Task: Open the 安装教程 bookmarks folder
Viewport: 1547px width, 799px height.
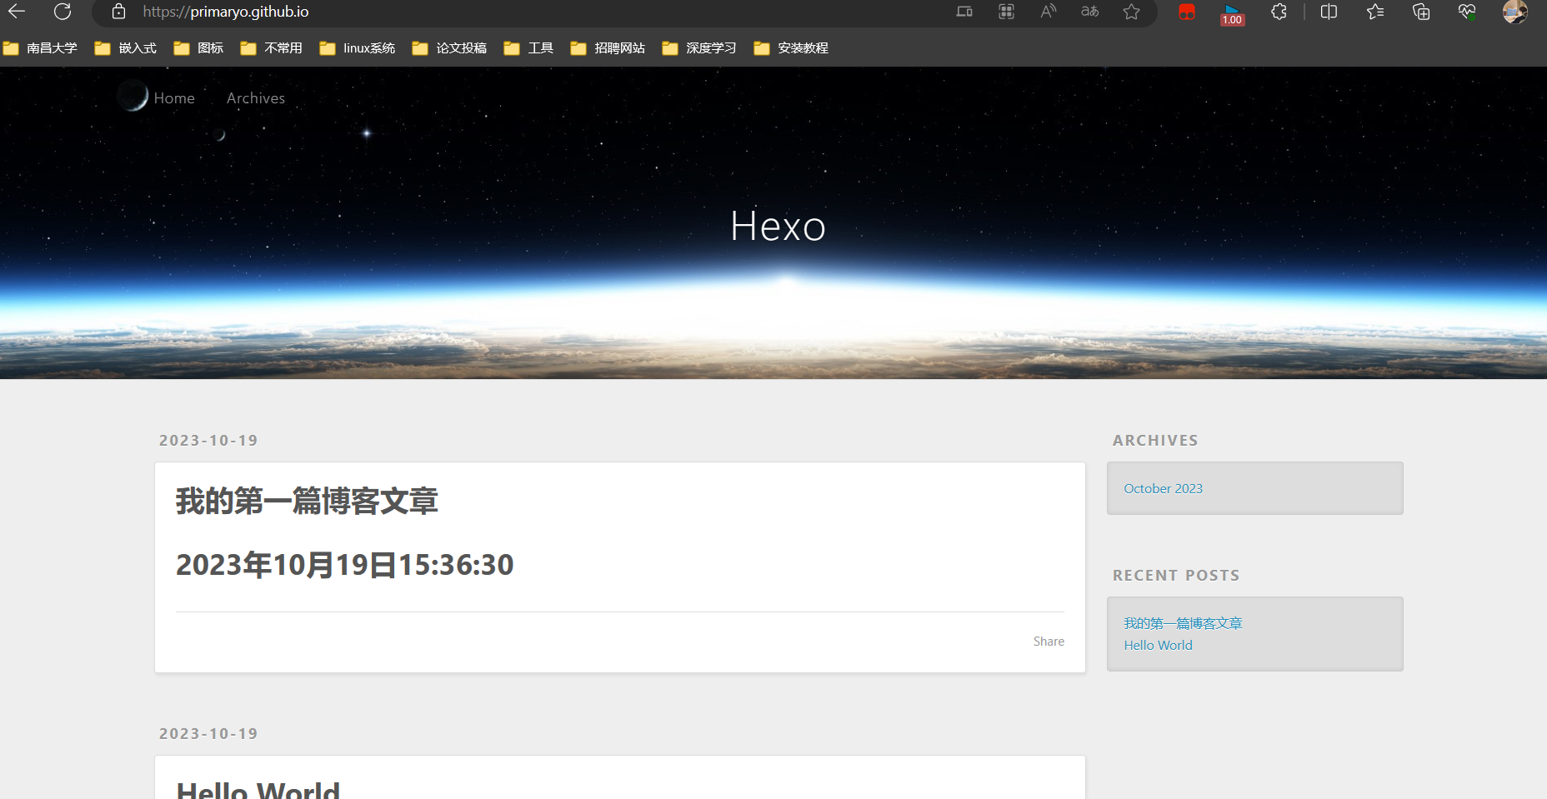Action: (x=791, y=48)
